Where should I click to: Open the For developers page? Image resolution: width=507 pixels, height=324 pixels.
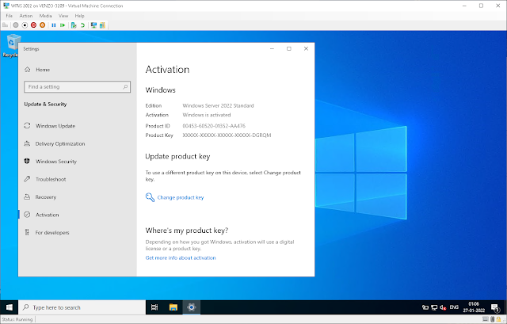point(78,232)
